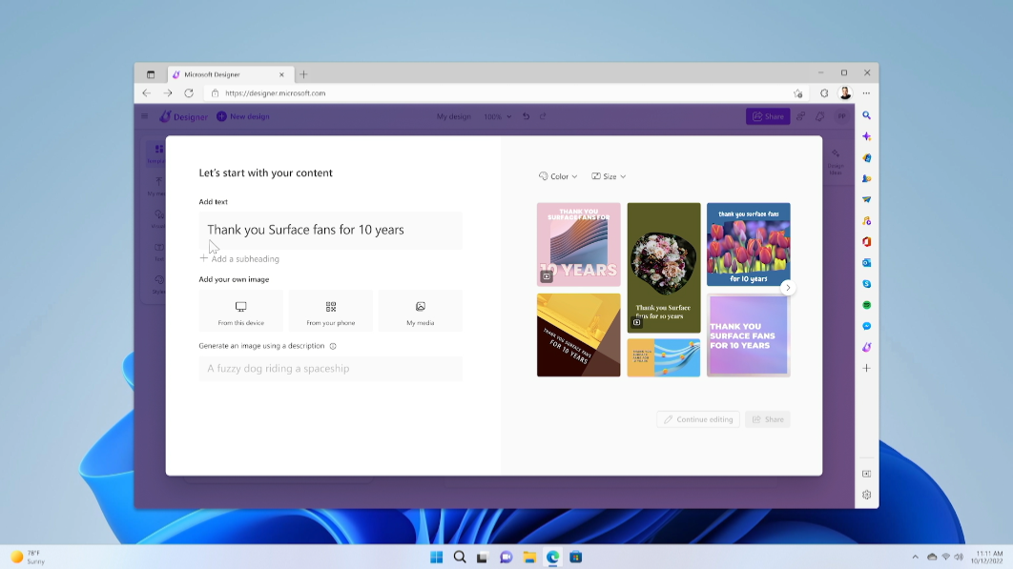Open a new browser tab
This screenshot has width=1013, height=569.
click(x=303, y=74)
